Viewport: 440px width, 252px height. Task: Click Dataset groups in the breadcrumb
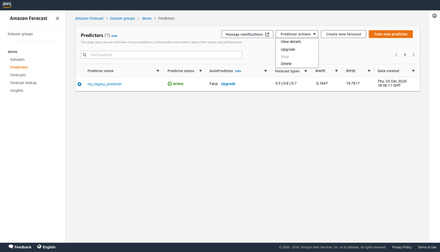tap(122, 18)
